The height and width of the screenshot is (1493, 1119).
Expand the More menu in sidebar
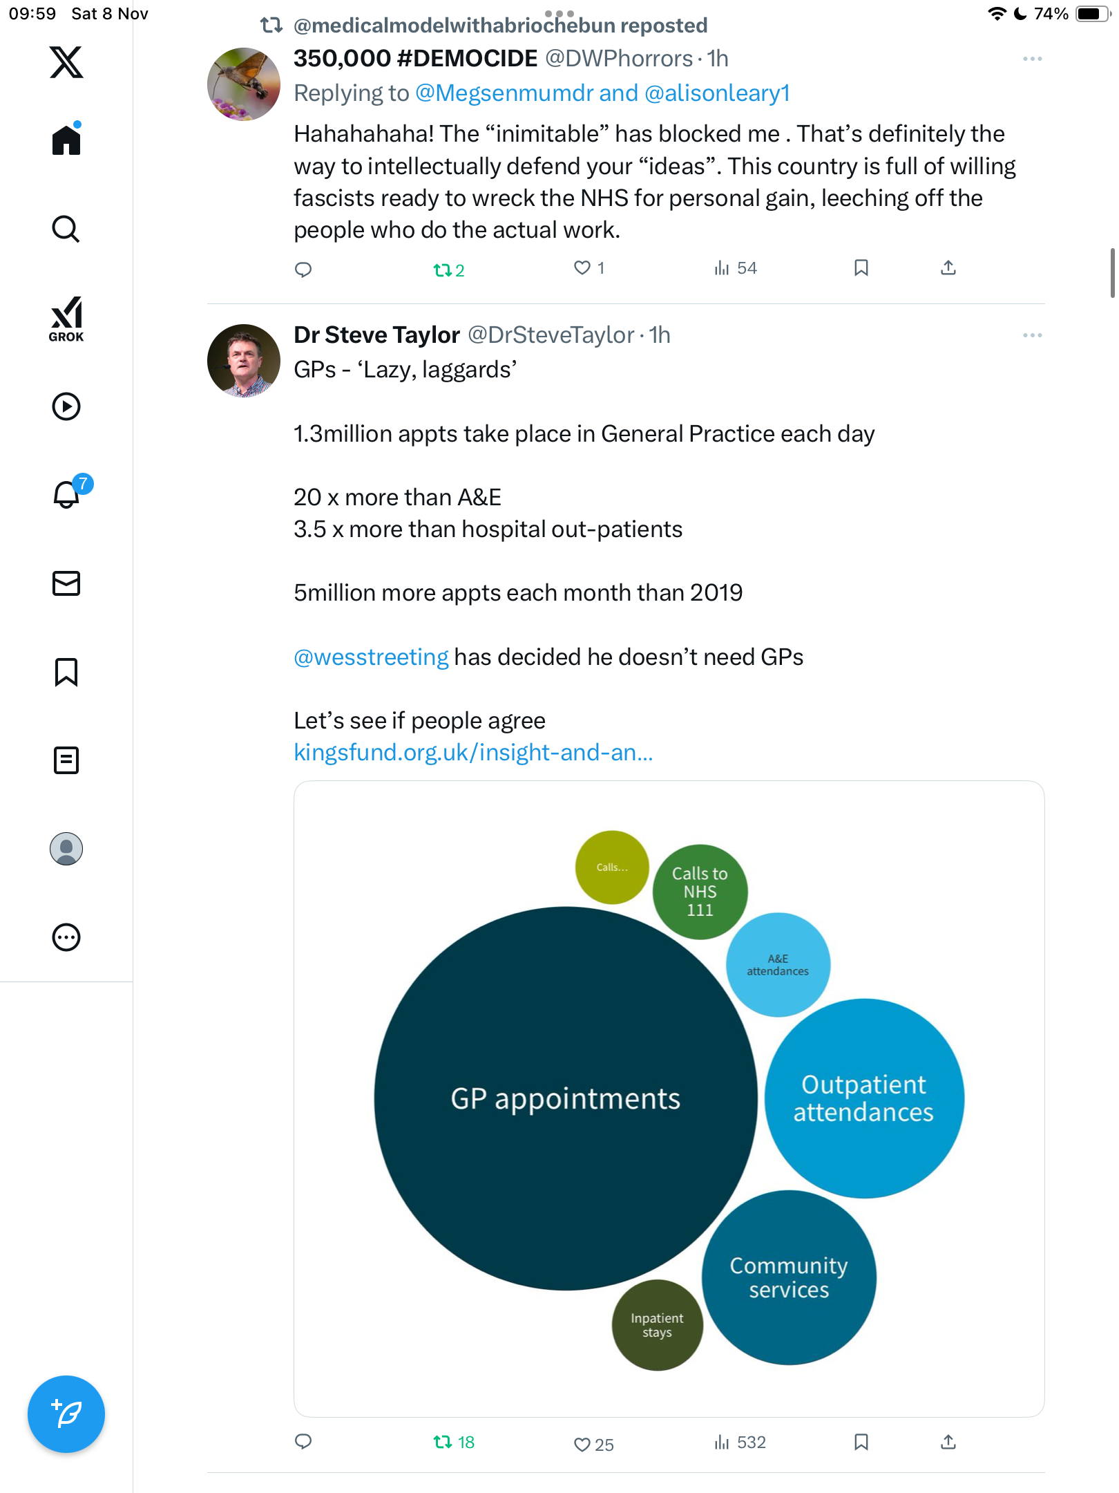(x=66, y=937)
